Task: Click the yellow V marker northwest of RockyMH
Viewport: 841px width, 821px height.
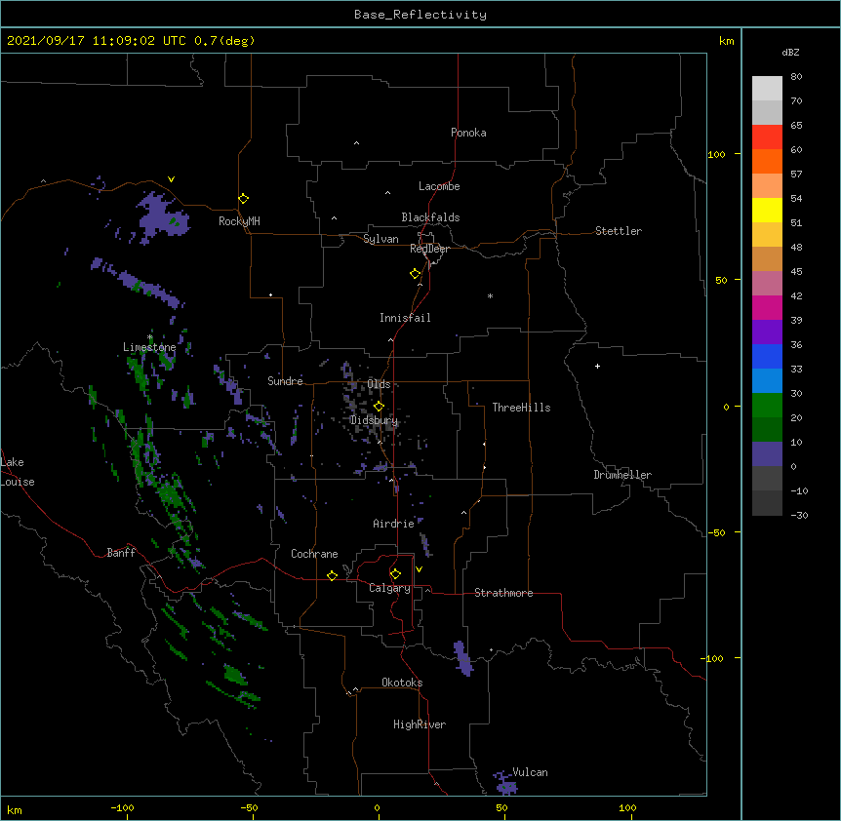Action: click(171, 179)
